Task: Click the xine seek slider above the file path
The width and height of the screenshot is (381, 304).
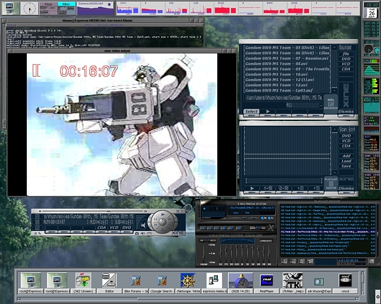Action: tap(93, 211)
